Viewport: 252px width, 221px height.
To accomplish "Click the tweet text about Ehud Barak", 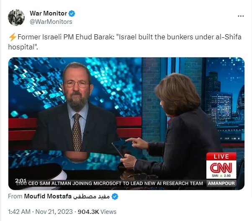I will [x=125, y=42].
